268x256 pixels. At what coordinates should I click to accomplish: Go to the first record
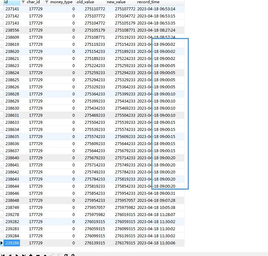coord(3,255)
